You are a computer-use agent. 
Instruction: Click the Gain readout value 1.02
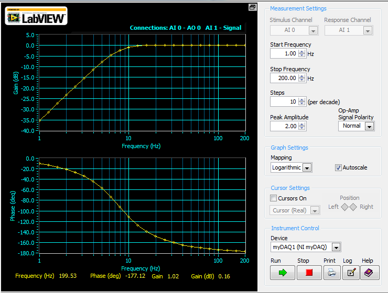(x=173, y=276)
